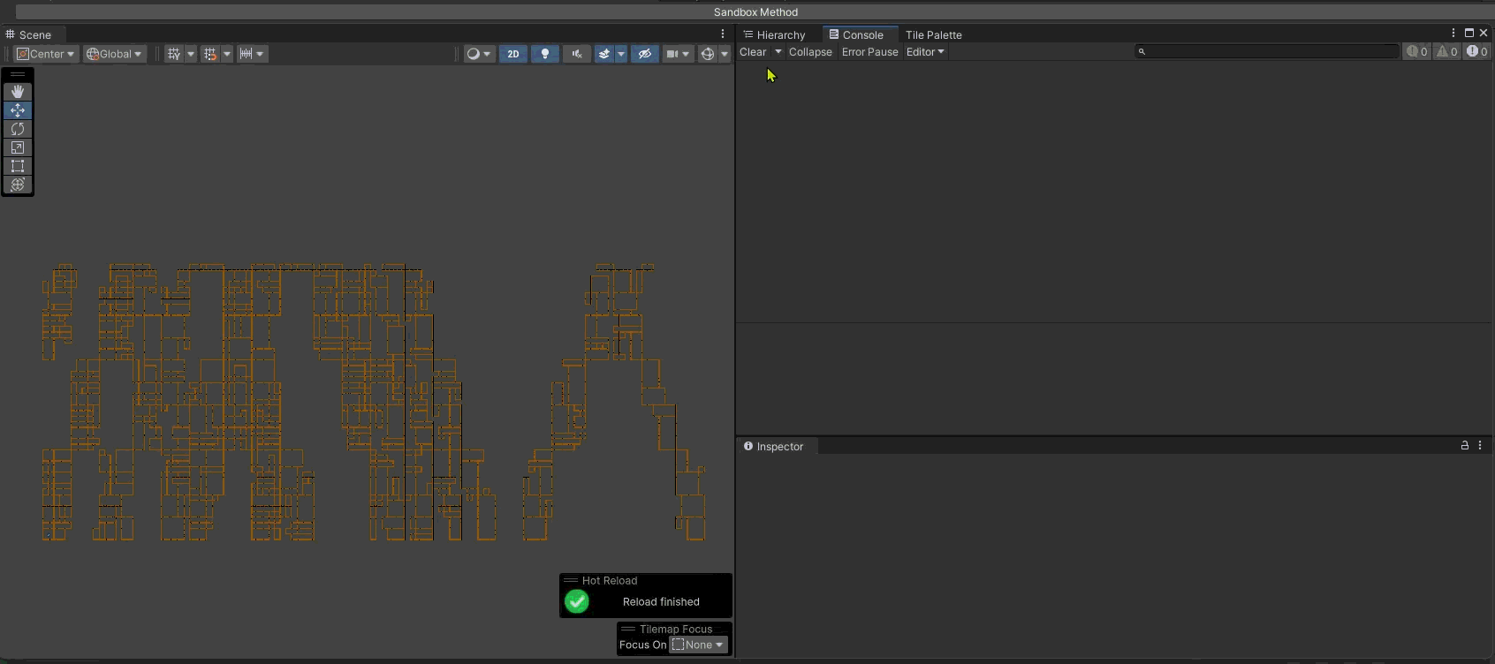Toggle 2D view mode

(512, 54)
